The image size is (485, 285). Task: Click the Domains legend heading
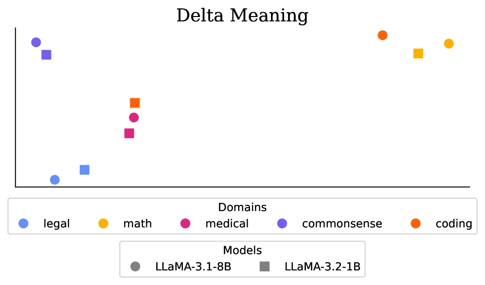(x=242, y=208)
